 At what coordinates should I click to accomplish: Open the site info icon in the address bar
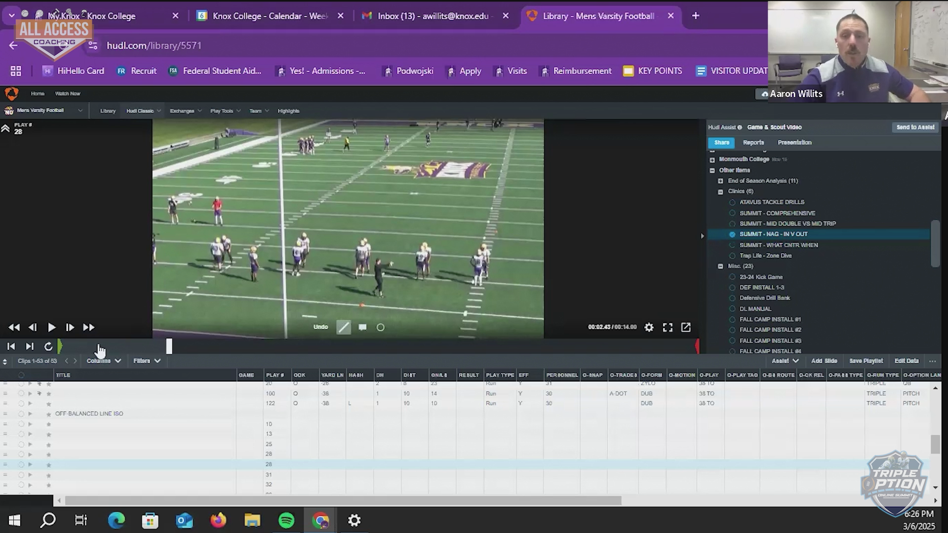coord(93,45)
